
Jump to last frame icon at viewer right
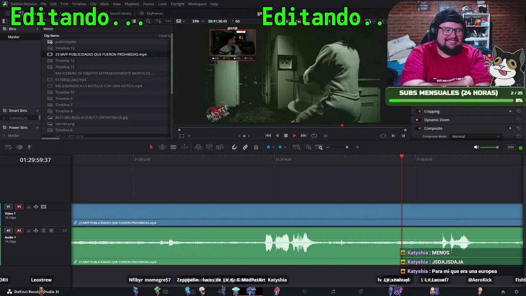click(403, 136)
